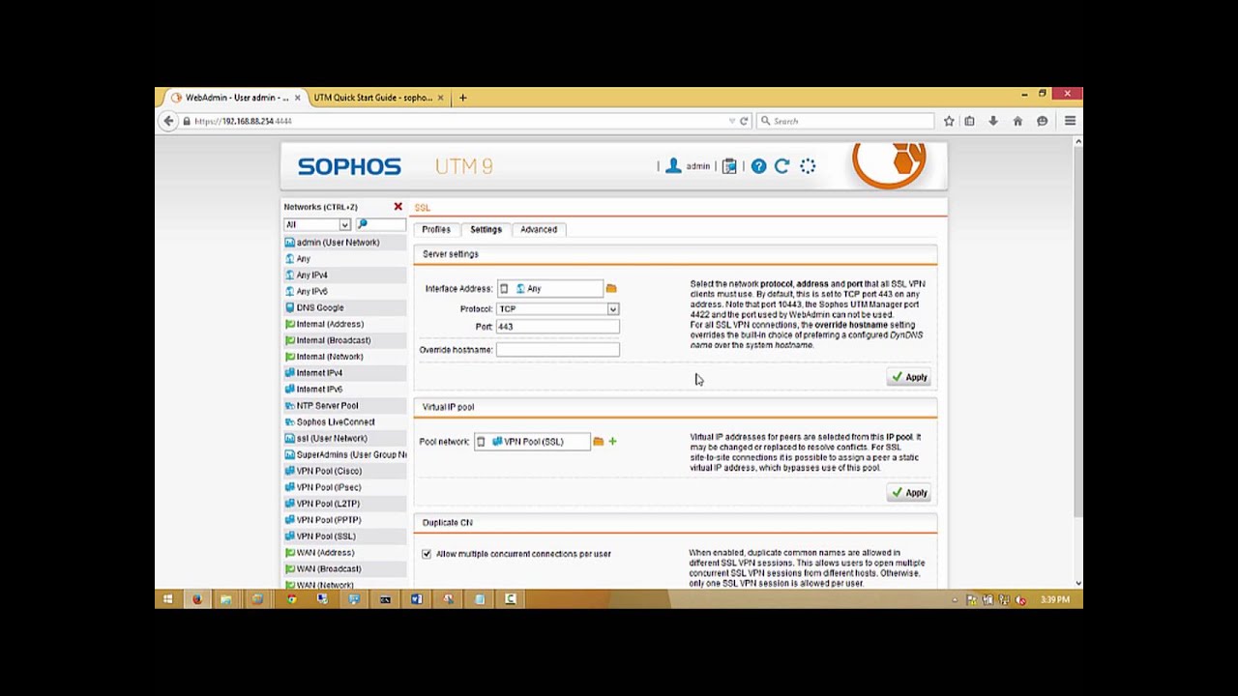Open Word from the taskbar
Image resolution: width=1238 pixels, height=696 pixels.
point(416,599)
